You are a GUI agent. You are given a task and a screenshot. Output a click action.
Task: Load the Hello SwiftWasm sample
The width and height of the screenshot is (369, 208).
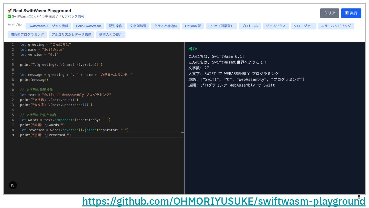(x=88, y=26)
